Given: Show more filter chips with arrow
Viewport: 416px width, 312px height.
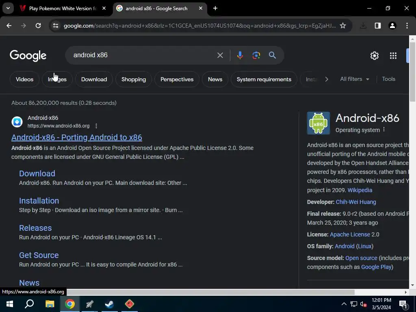Looking at the screenshot, I should [327, 79].
